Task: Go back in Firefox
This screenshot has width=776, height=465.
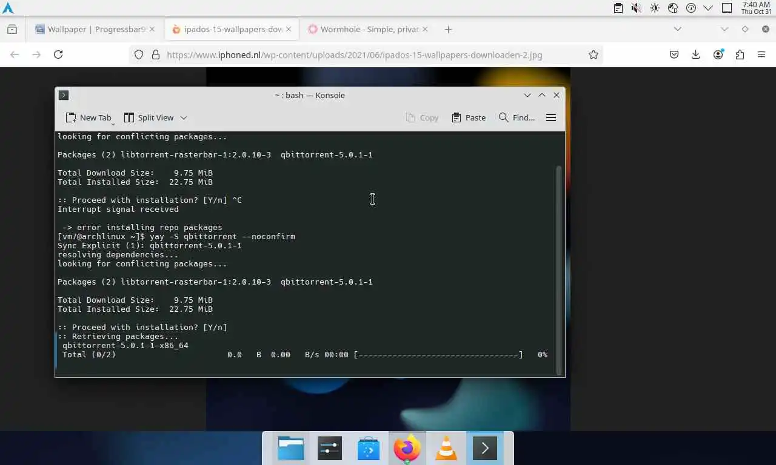Action: pos(15,54)
